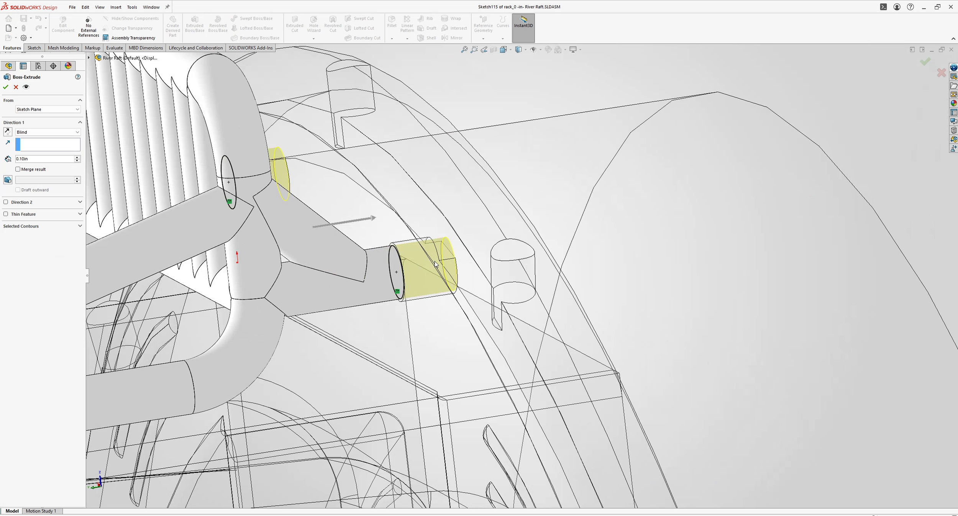Enable the Merge result checkbox
The height and width of the screenshot is (516, 958).
(x=18, y=169)
